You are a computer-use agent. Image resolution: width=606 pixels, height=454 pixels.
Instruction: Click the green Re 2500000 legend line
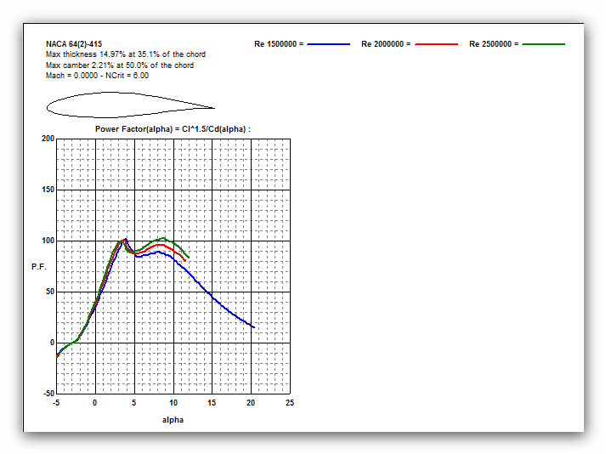543,43
